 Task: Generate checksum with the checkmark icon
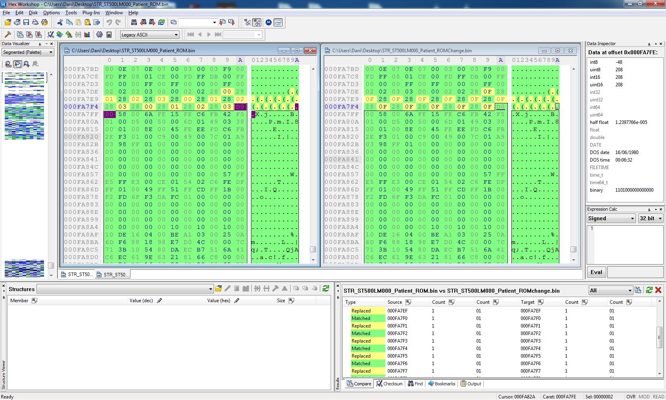51,34
